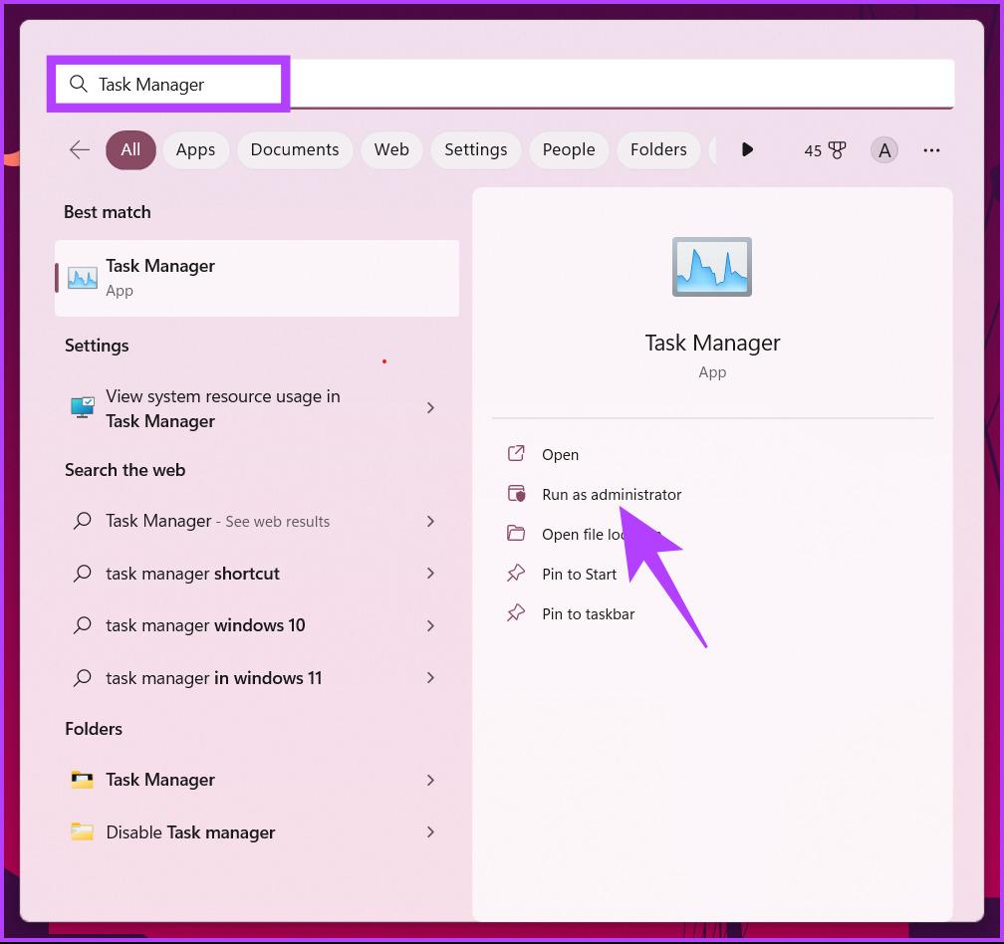Click search icon beside task manager shortcut
The width and height of the screenshot is (1004, 944).
(82, 573)
